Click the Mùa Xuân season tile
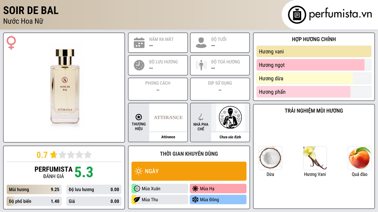The width and height of the screenshot is (378, 212). 160,188
